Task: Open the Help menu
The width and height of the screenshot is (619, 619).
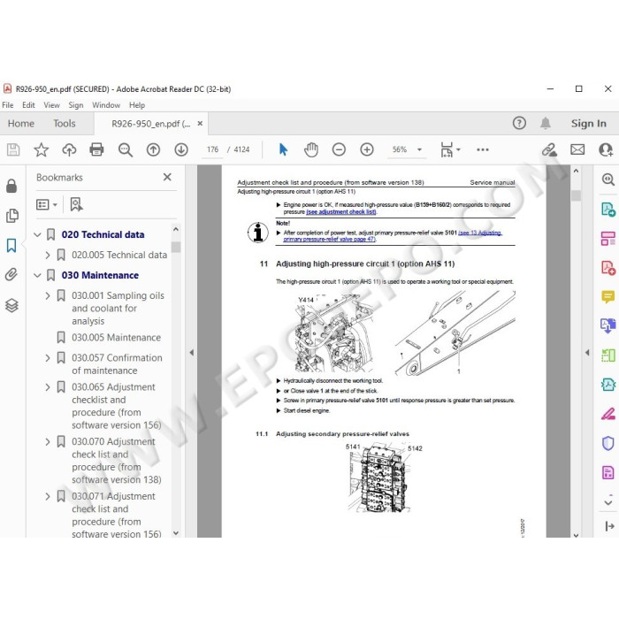Action: (x=137, y=105)
